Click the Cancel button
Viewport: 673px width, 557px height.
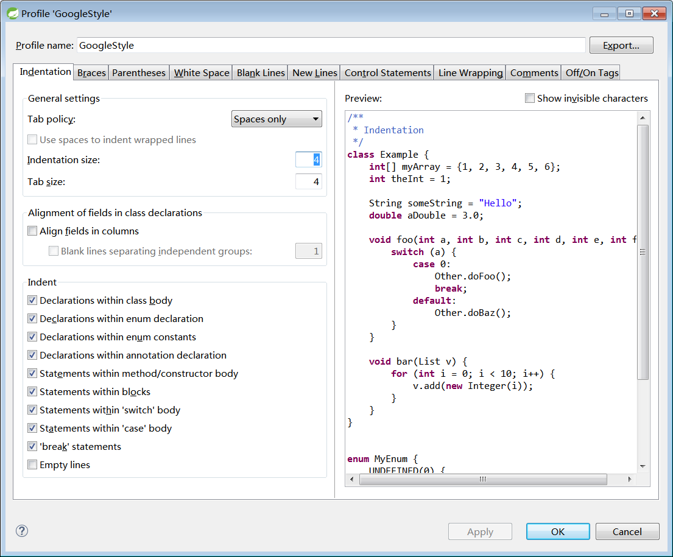[627, 531]
